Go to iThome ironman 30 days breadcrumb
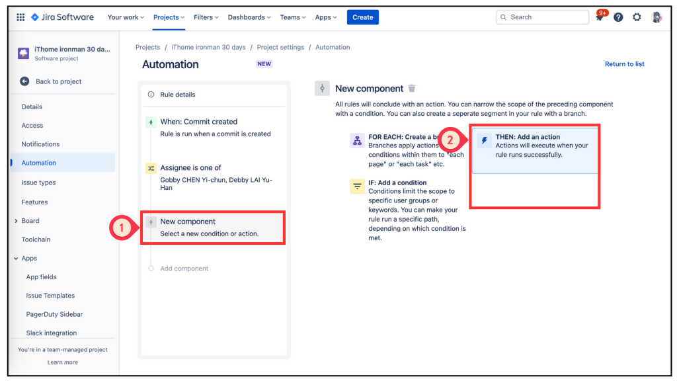Image resolution: width=677 pixels, height=381 pixels. (208, 47)
